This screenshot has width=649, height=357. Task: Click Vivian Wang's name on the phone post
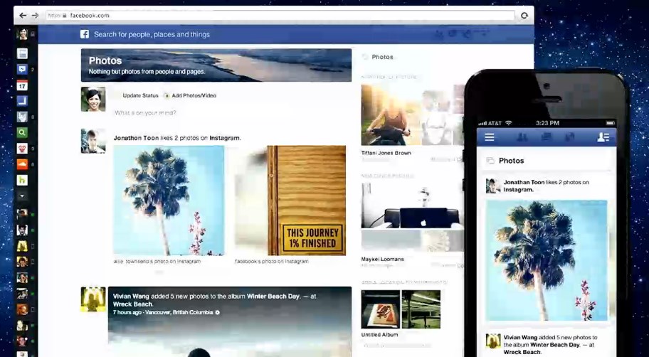pos(520,338)
